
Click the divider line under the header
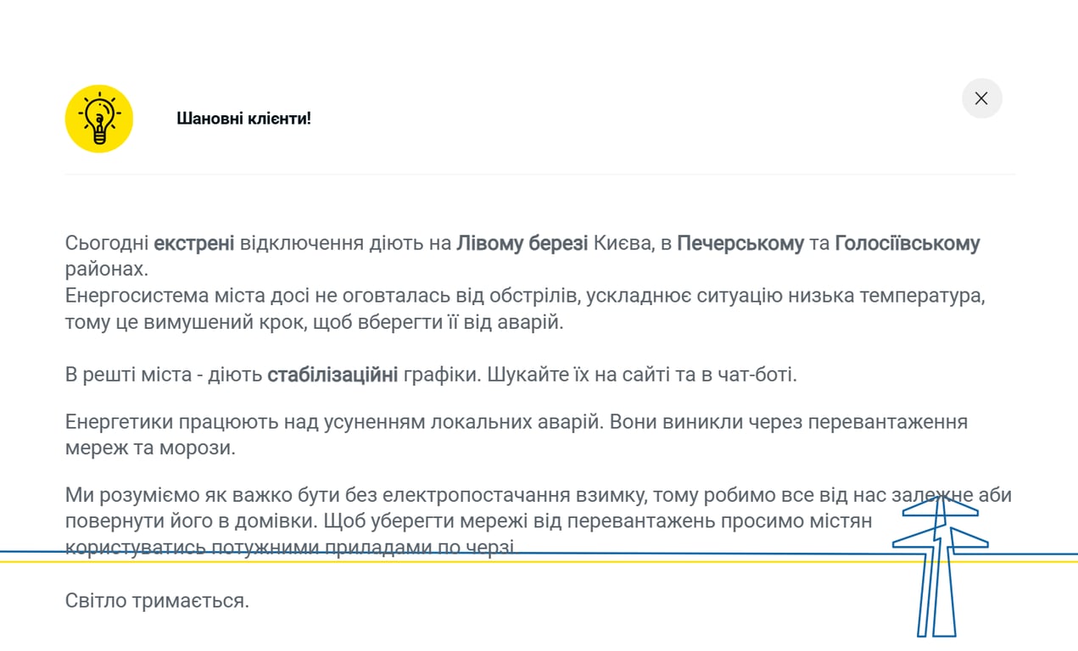(x=539, y=175)
